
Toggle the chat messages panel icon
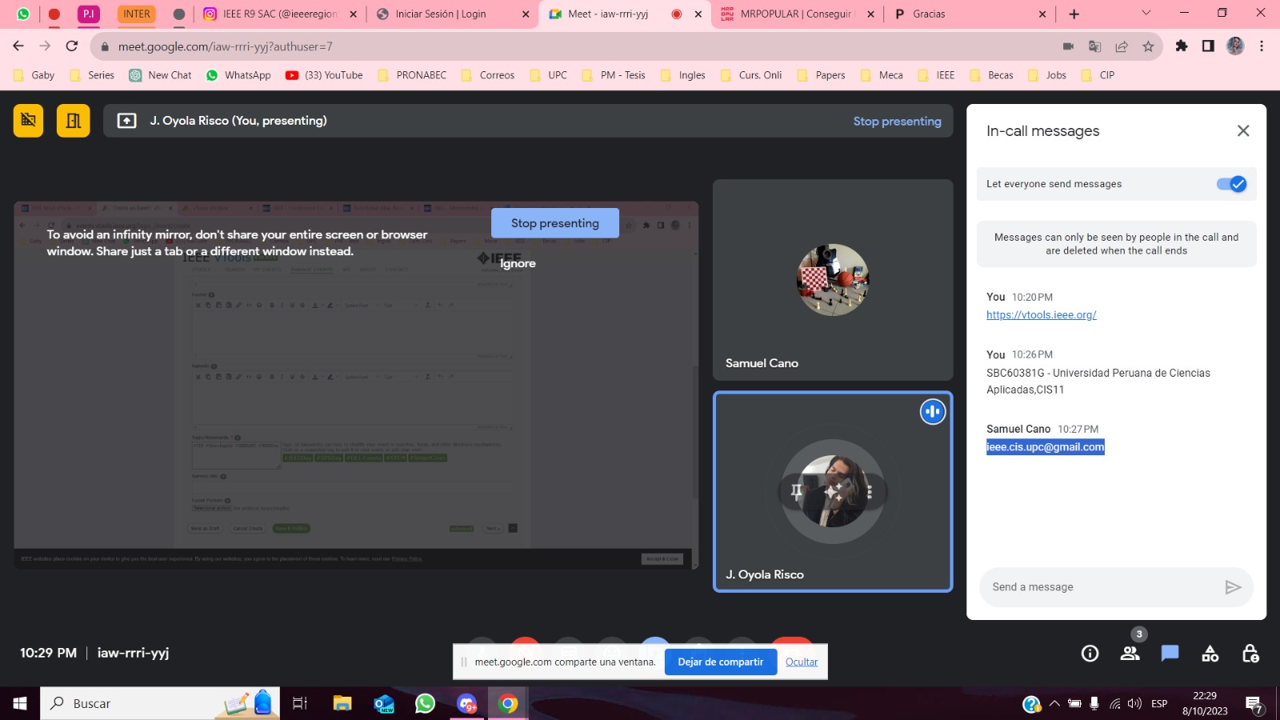(x=1170, y=654)
